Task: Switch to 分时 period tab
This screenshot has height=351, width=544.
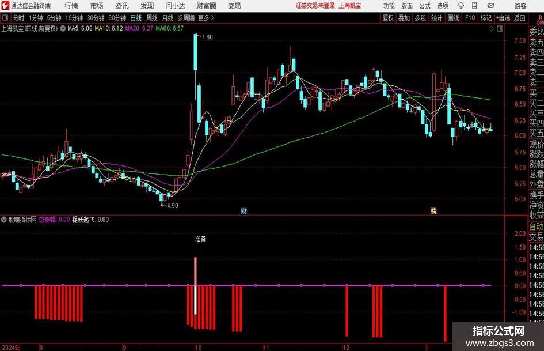Action: 19,18
